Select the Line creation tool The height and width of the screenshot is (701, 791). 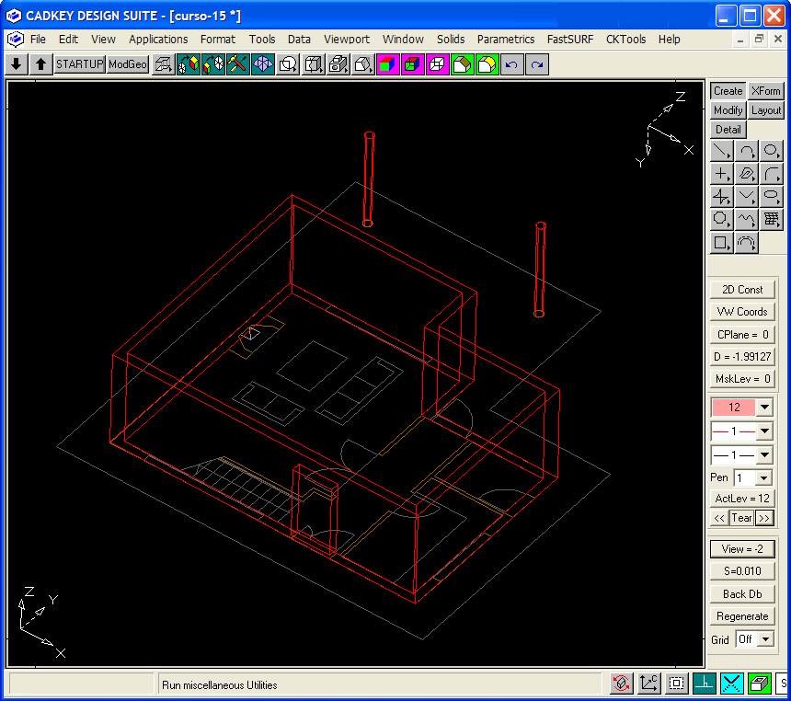click(x=722, y=151)
